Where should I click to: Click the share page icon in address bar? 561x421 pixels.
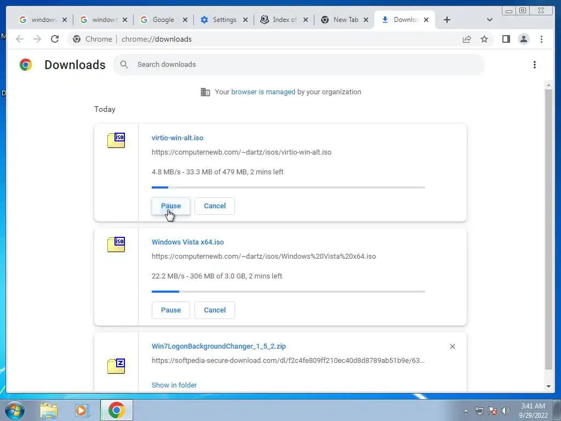[467, 39]
